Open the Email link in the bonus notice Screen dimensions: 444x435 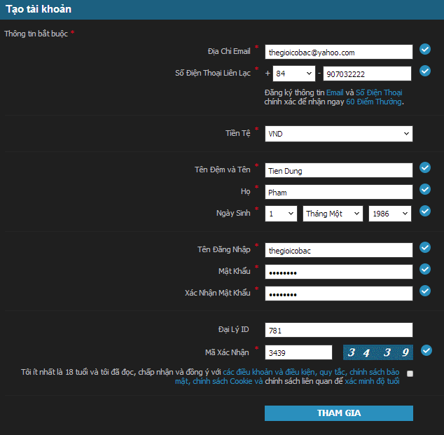click(335, 92)
